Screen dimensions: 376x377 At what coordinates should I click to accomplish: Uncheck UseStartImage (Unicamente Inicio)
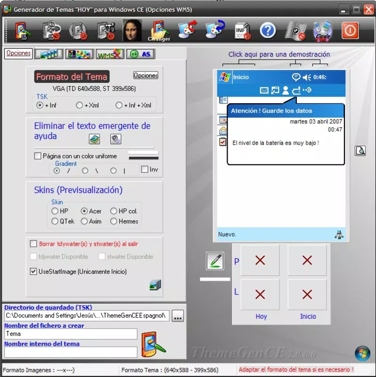(33, 271)
